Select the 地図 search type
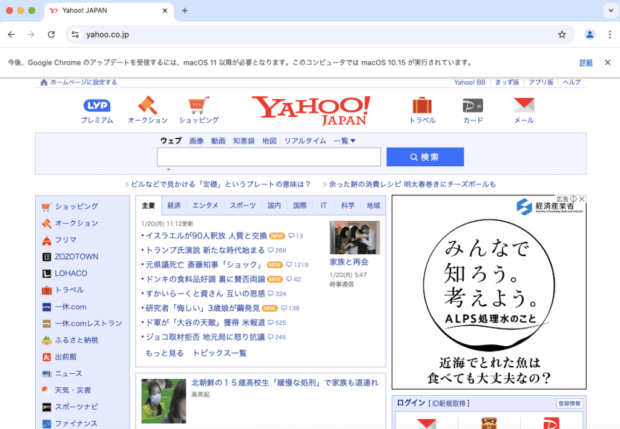 pyautogui.click(x=269, y=140)
